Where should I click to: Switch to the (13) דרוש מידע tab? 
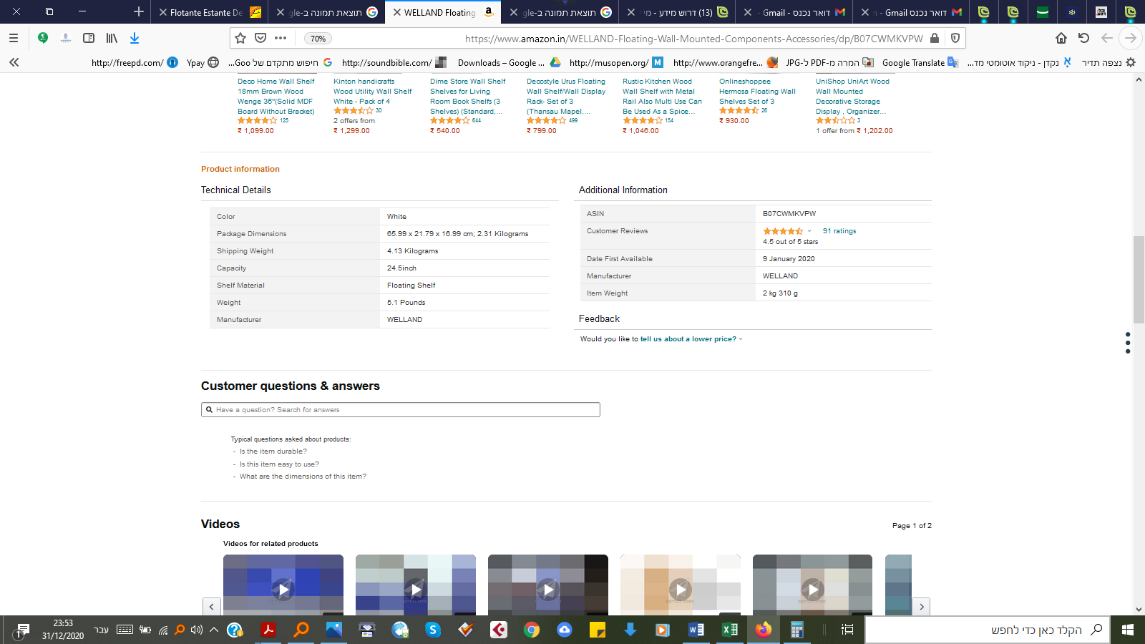677,12
